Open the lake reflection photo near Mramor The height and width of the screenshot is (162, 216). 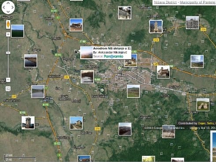click(x=38, y=91)
